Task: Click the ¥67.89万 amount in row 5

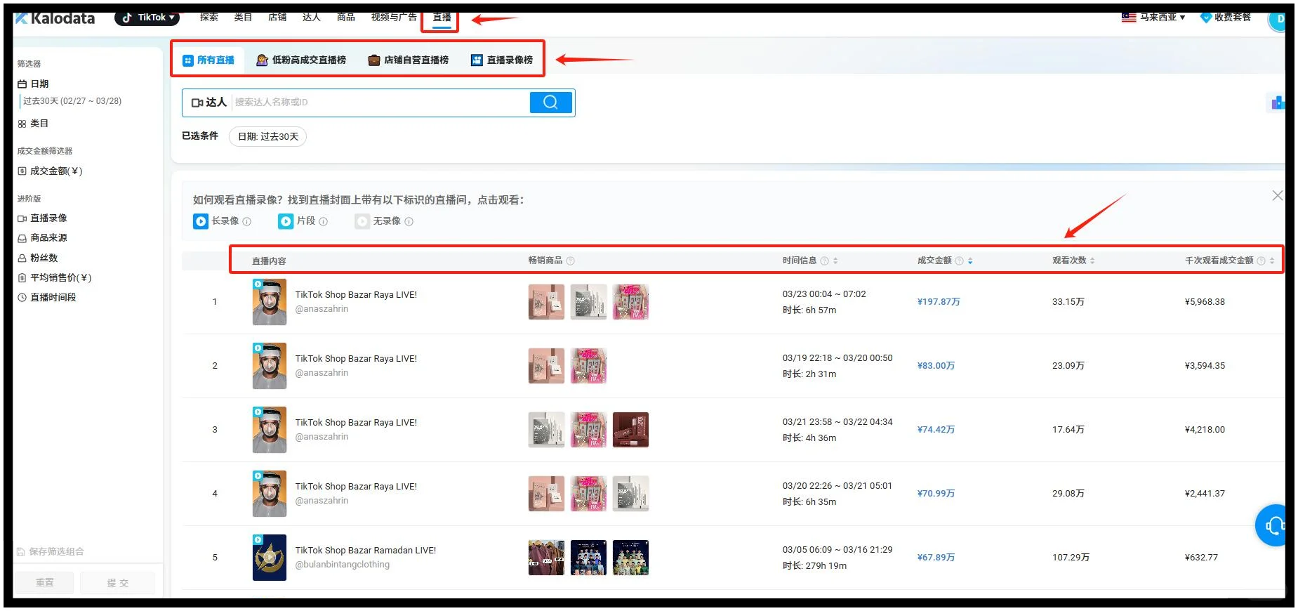Action: (x=936, y=558)
